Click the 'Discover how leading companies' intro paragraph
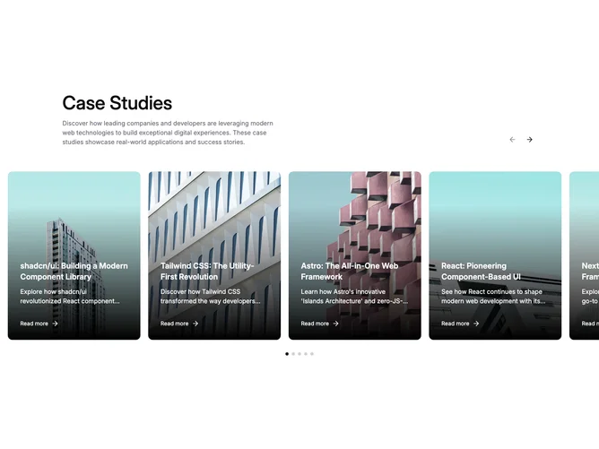This screenshot has width=599, height=449. pos(168,133)
